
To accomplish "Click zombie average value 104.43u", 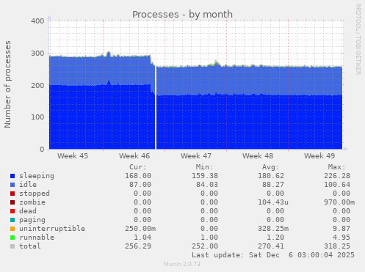I will coord(273,202).
